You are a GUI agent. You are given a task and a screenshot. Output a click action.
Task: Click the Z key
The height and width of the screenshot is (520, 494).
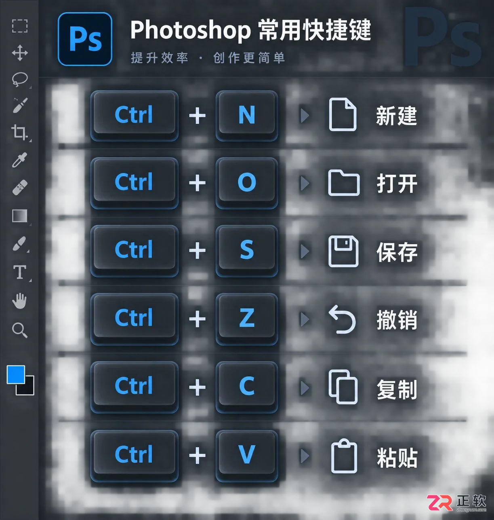coord(247,319)
